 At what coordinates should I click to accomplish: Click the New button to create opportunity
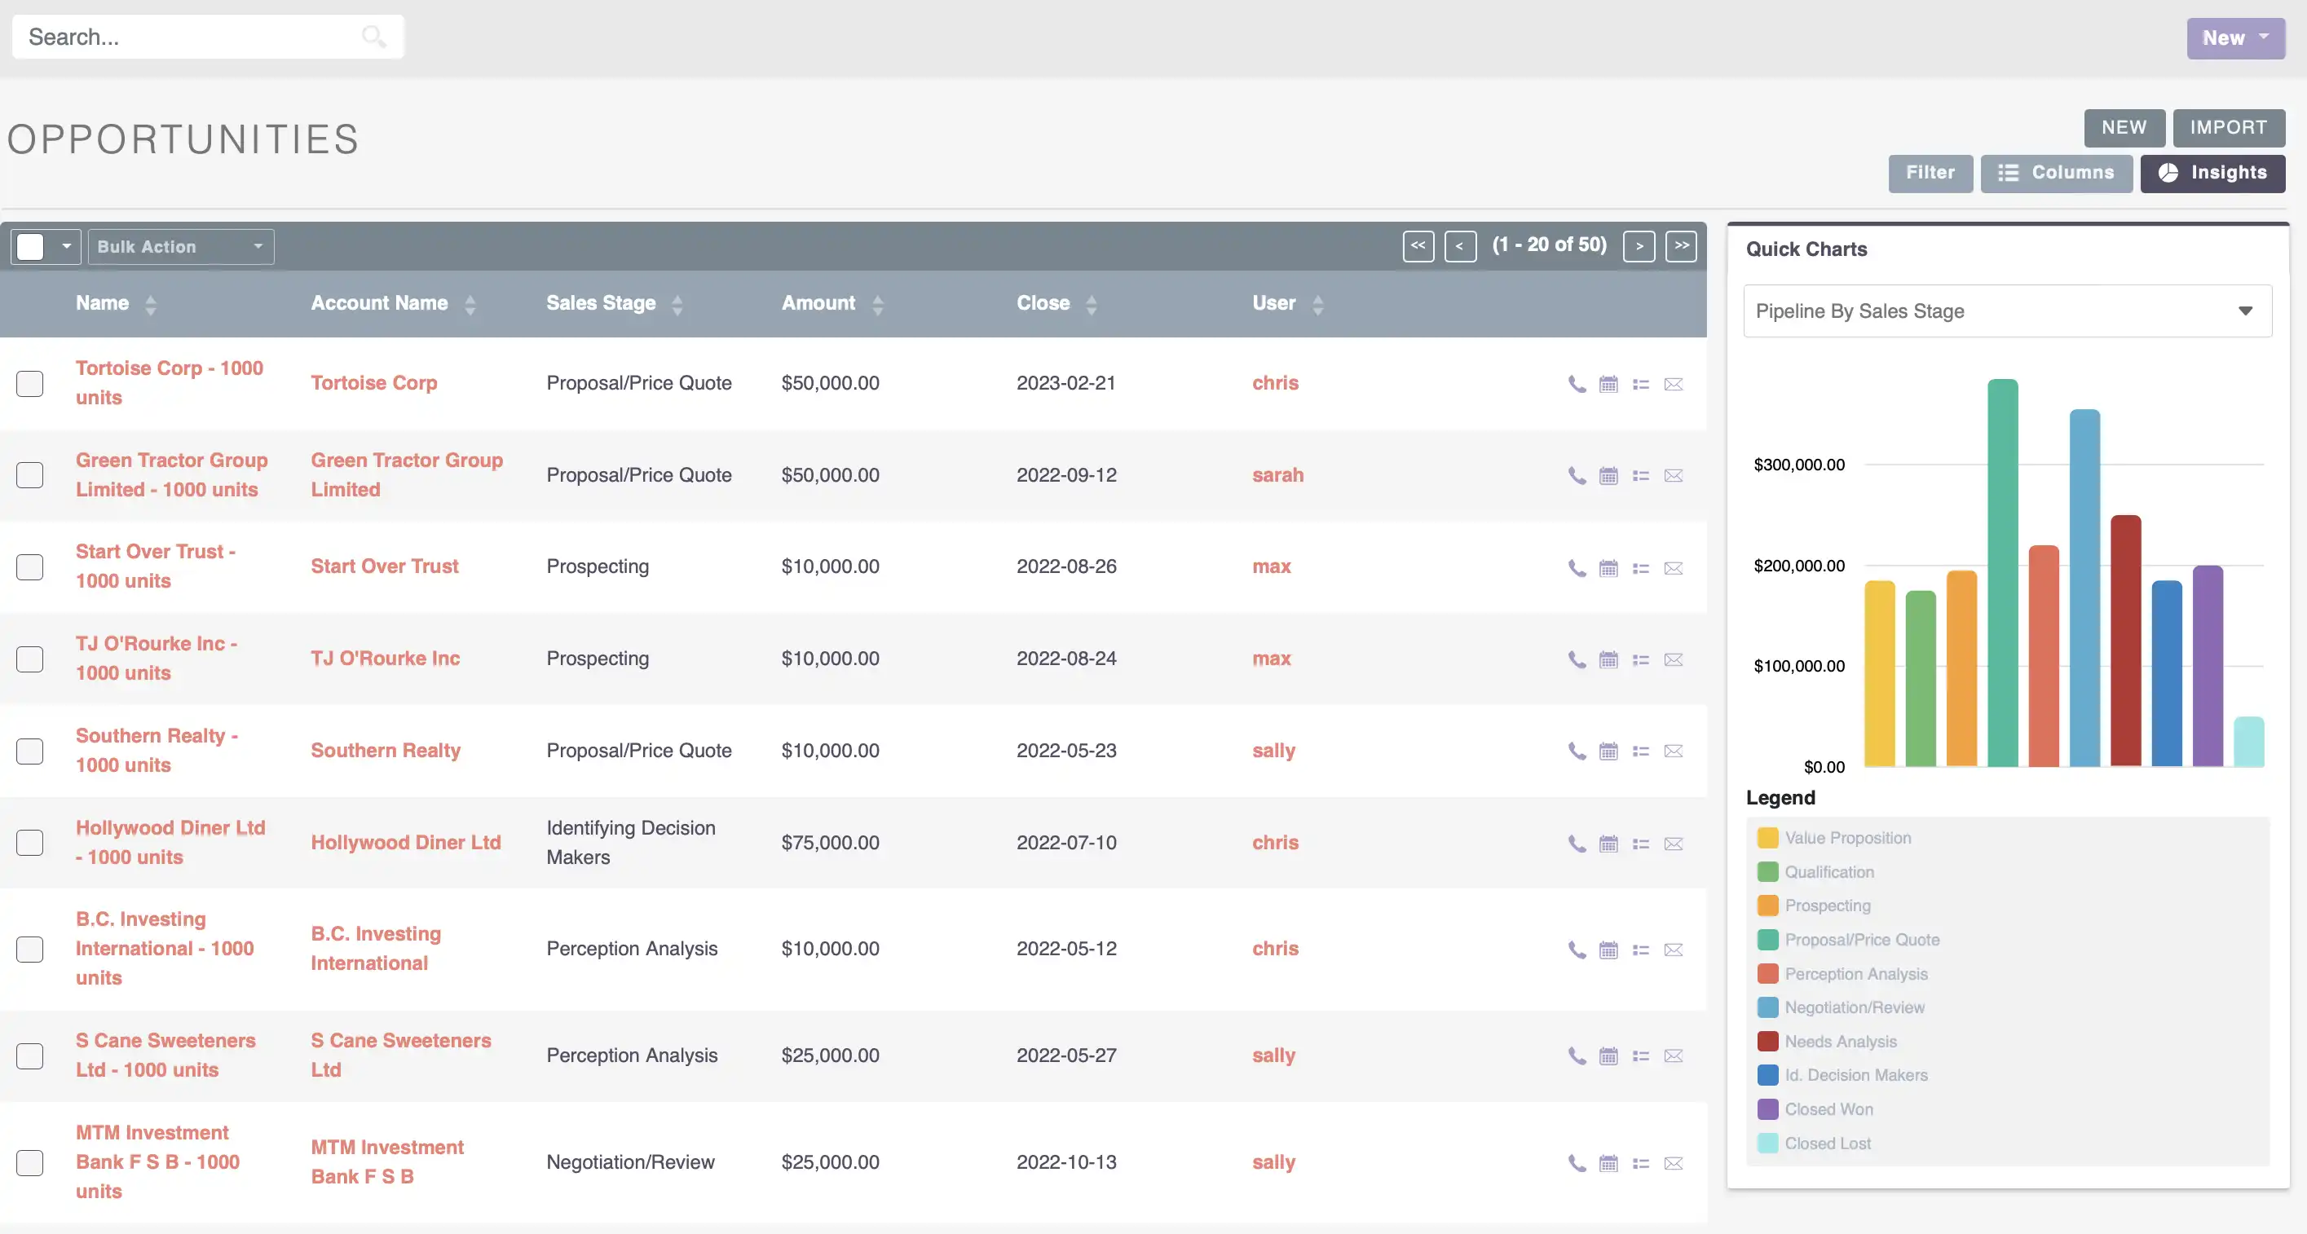coord(2124,126)
